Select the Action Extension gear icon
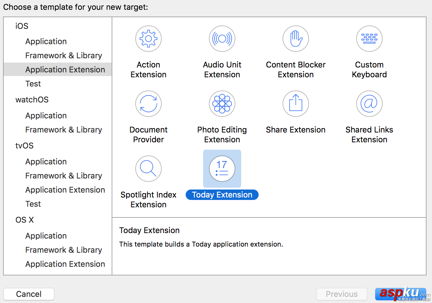 point(148,39)
